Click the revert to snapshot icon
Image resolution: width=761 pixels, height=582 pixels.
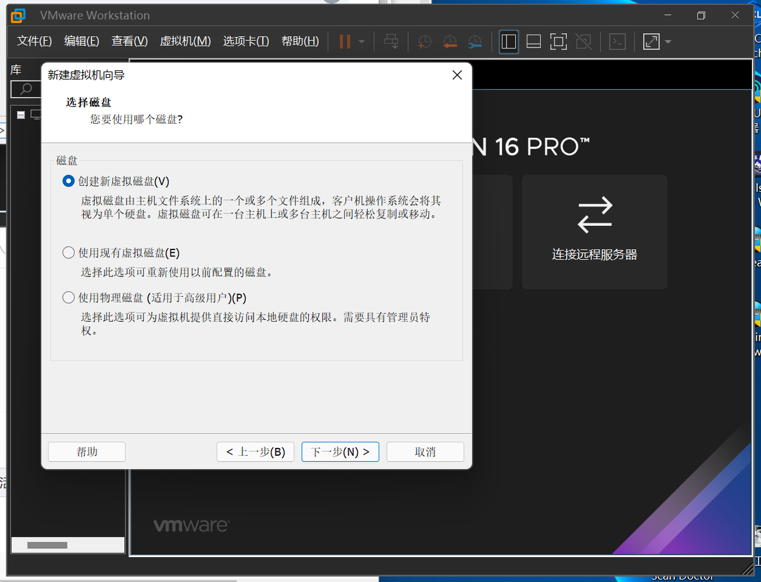[450, 41]
